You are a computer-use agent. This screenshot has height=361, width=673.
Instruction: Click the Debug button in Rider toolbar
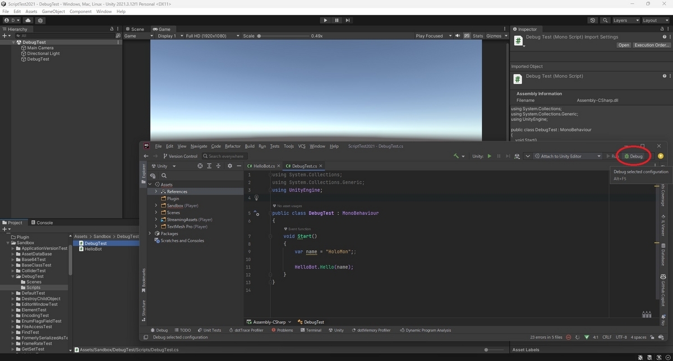(634, 156)
